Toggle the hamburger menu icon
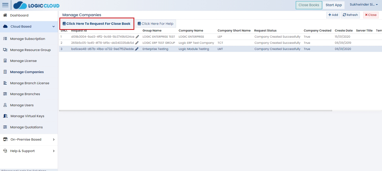The image size is (382, 171). (5, 5)
